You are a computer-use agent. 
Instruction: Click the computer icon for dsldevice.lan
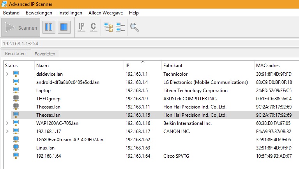[x=16, y=74]
